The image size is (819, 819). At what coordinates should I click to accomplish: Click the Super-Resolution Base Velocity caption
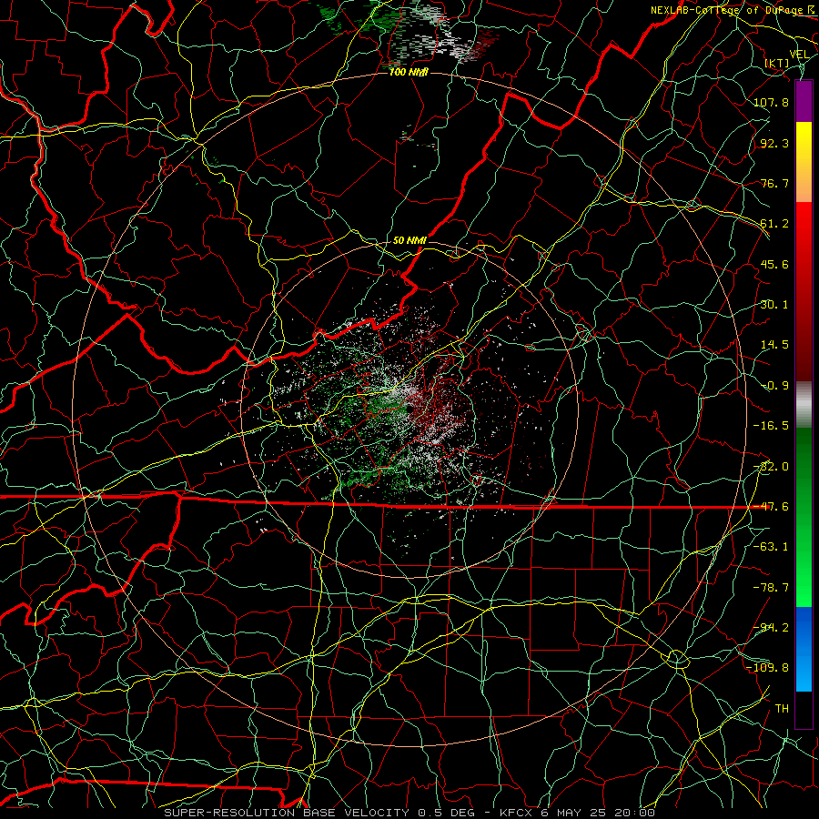pyautogui.click(x=409, y=813)
